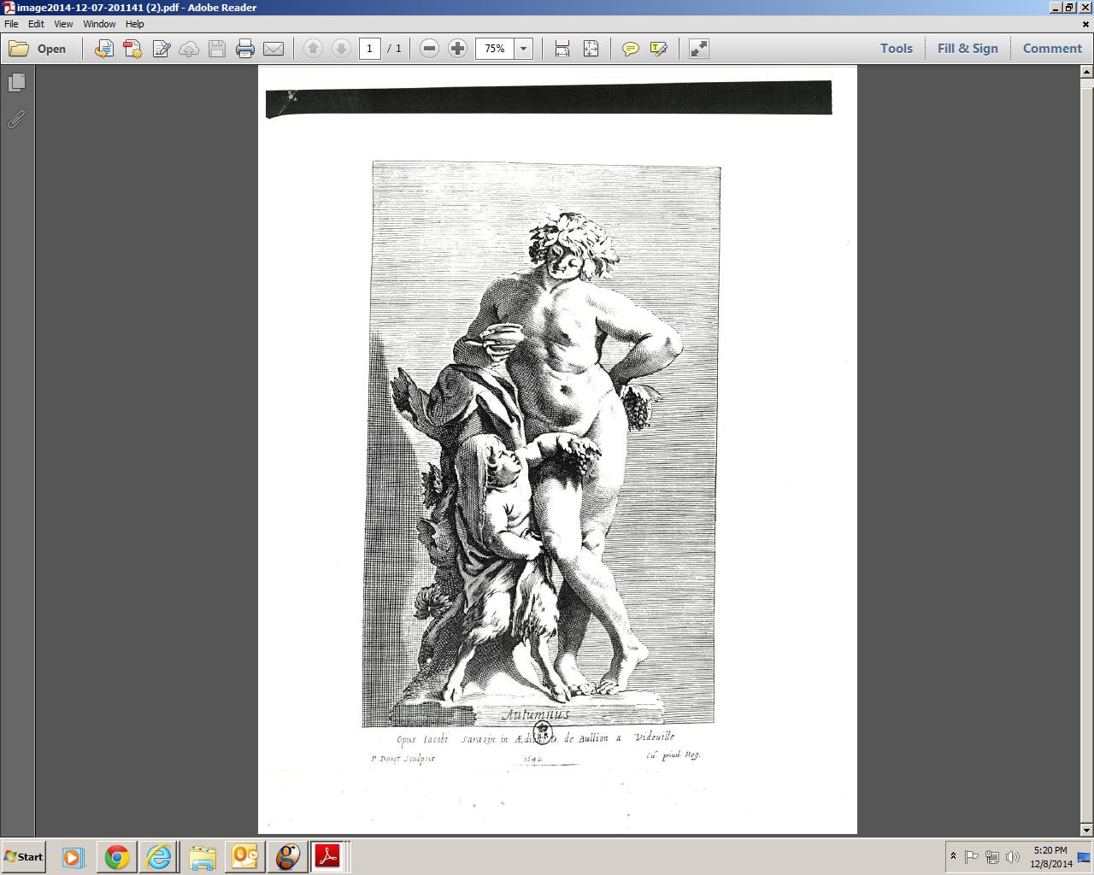Screen dimensions: 1094x875
Task: Click the show desktop icon in tray
Action: coord(1084,856)
